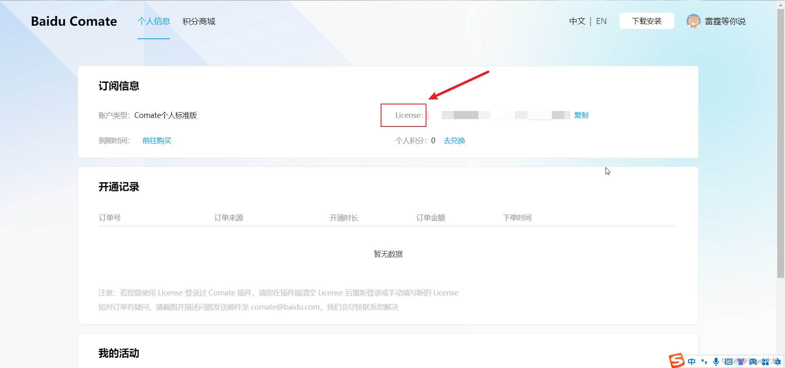Image resolution: width=785 pixels, height=368 pixels.
Task: Click the 下单时间 column header
Action: pos(517,217)
